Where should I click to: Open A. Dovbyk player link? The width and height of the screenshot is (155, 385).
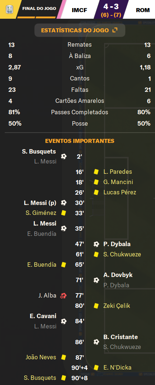118,275
